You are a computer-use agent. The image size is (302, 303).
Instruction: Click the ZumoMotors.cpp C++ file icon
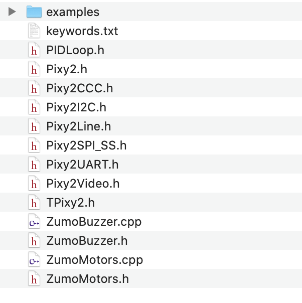34,260
